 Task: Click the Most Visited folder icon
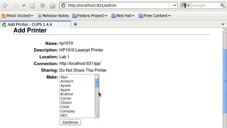pos(4,16)
